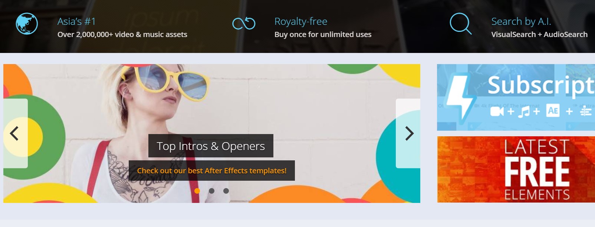This screenshot has width=595, height=227.
Task: Click the AE After Effects icon
Action: [553, 110]
